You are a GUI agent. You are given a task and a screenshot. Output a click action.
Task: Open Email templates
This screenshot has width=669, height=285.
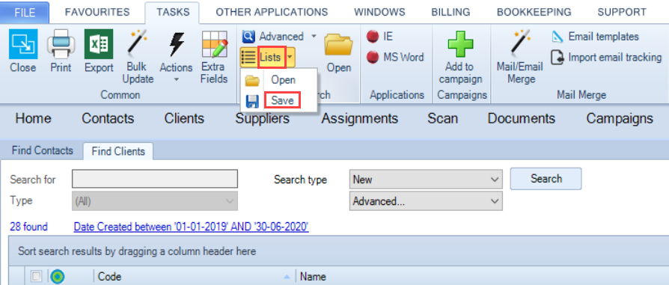(x=595, y=37)
